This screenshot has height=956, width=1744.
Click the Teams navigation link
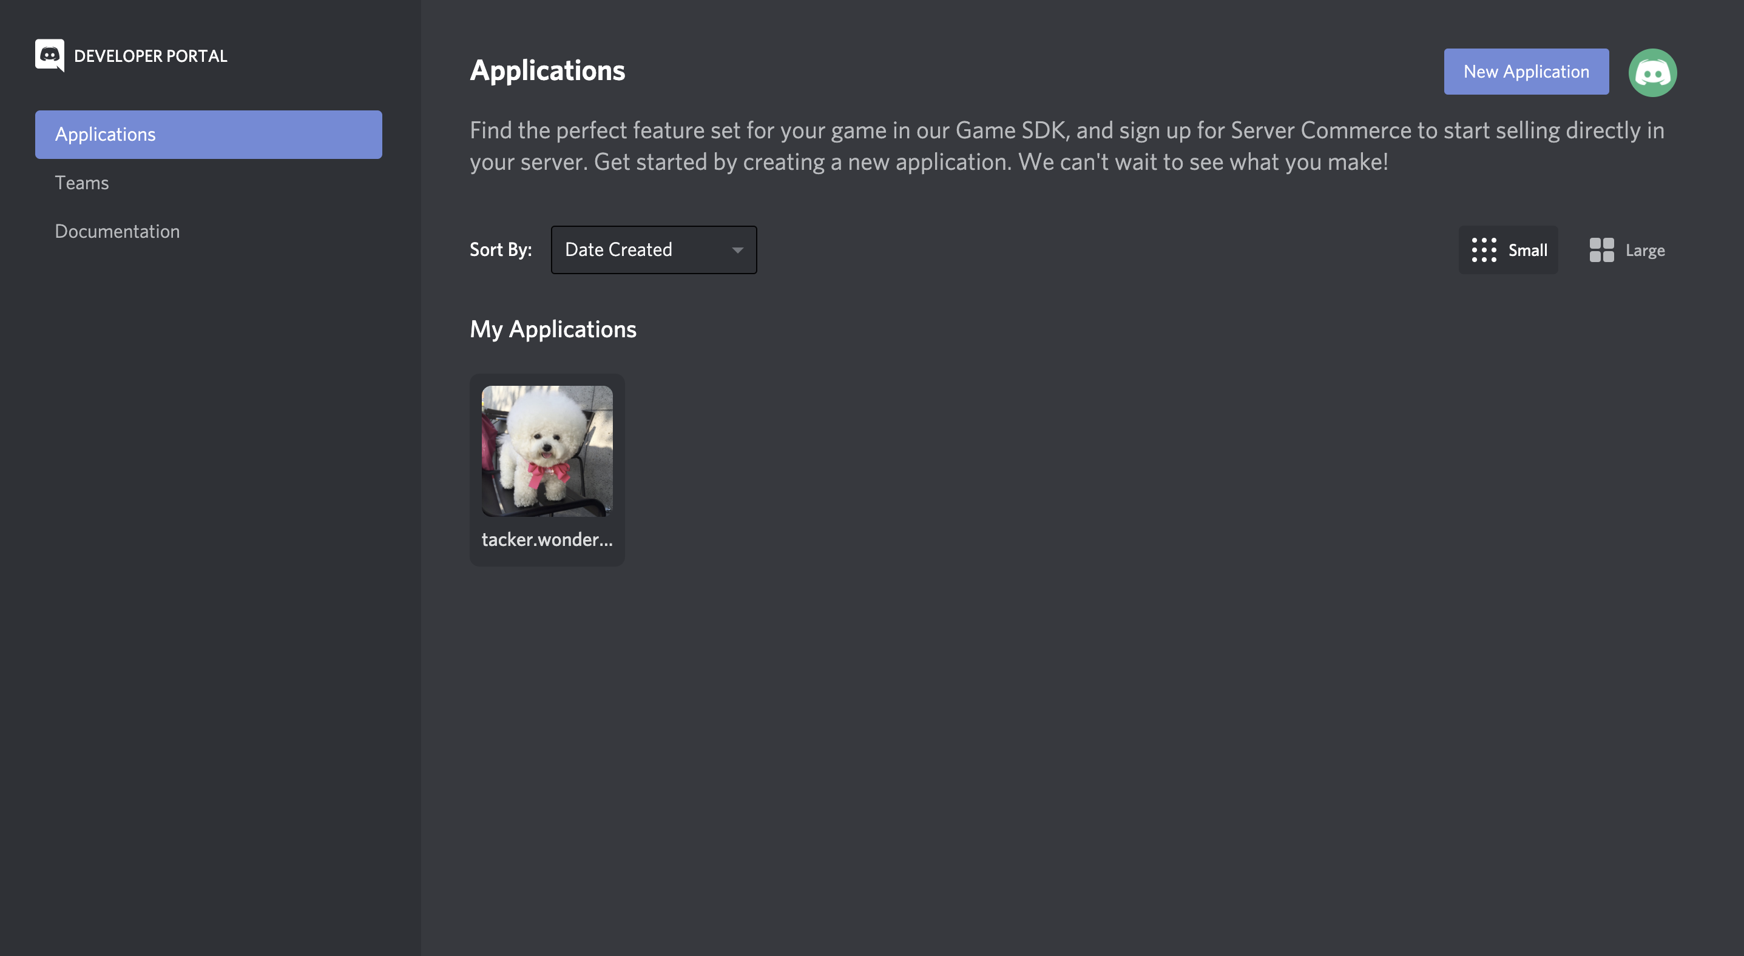coord(81,183)
